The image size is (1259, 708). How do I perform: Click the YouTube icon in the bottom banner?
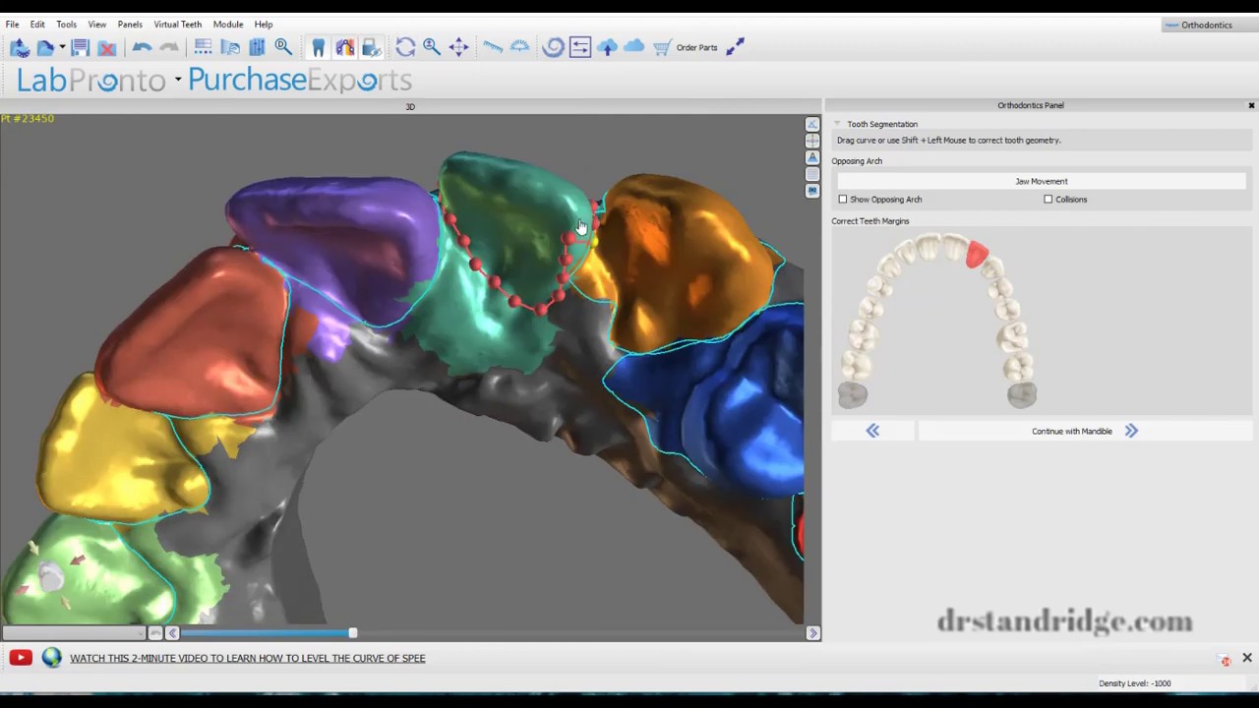point(21,658)
